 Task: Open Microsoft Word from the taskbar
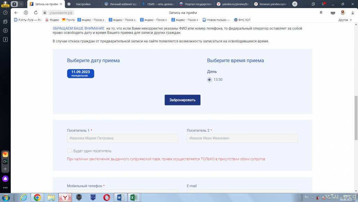coord(120,197)
